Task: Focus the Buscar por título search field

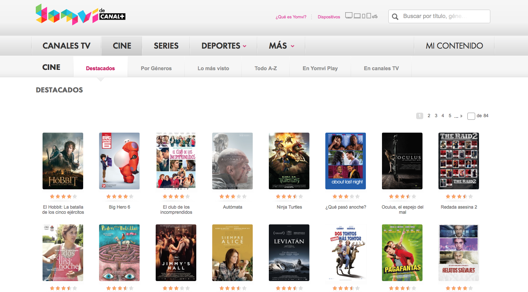Action: pyautogui.click(x=439, y=16)
